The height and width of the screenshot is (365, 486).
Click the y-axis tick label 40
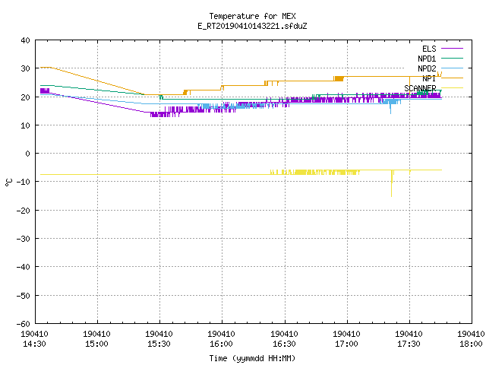(x=25, y=40)
